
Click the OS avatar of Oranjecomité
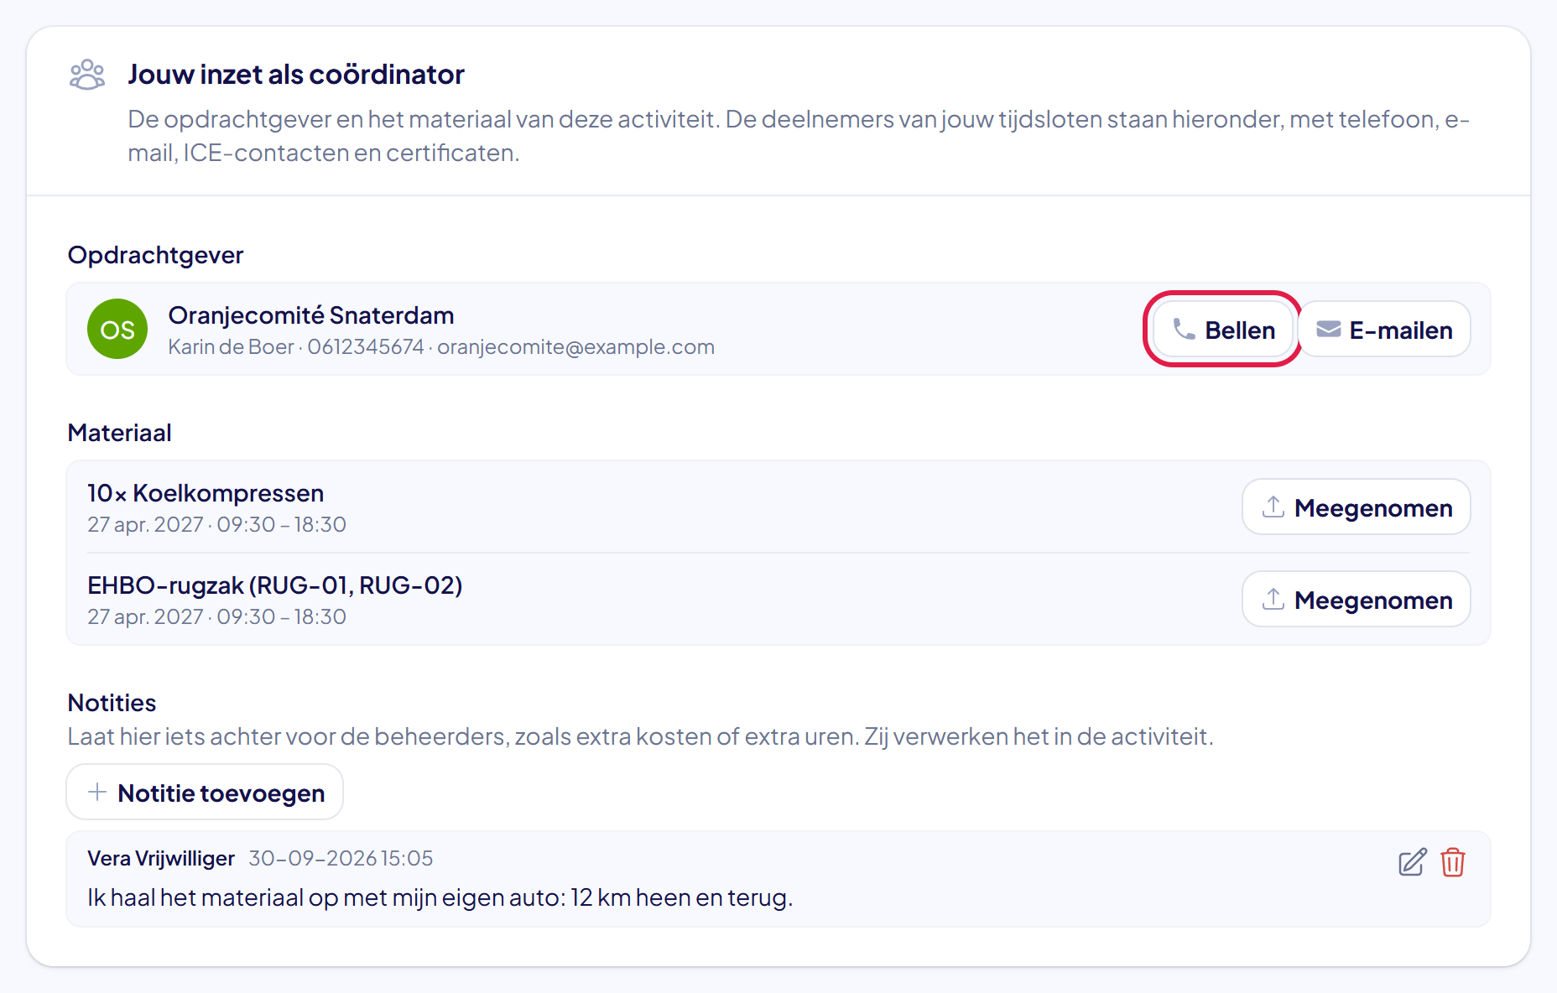click(117, 330)
